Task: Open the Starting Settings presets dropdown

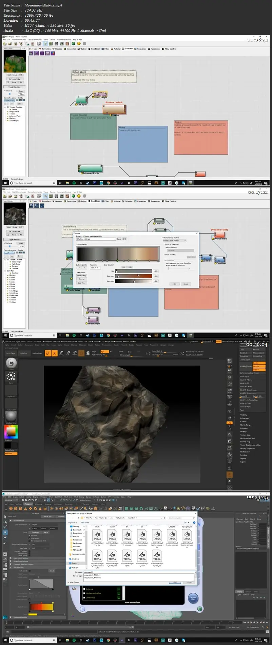Action: tap(96, 239)
